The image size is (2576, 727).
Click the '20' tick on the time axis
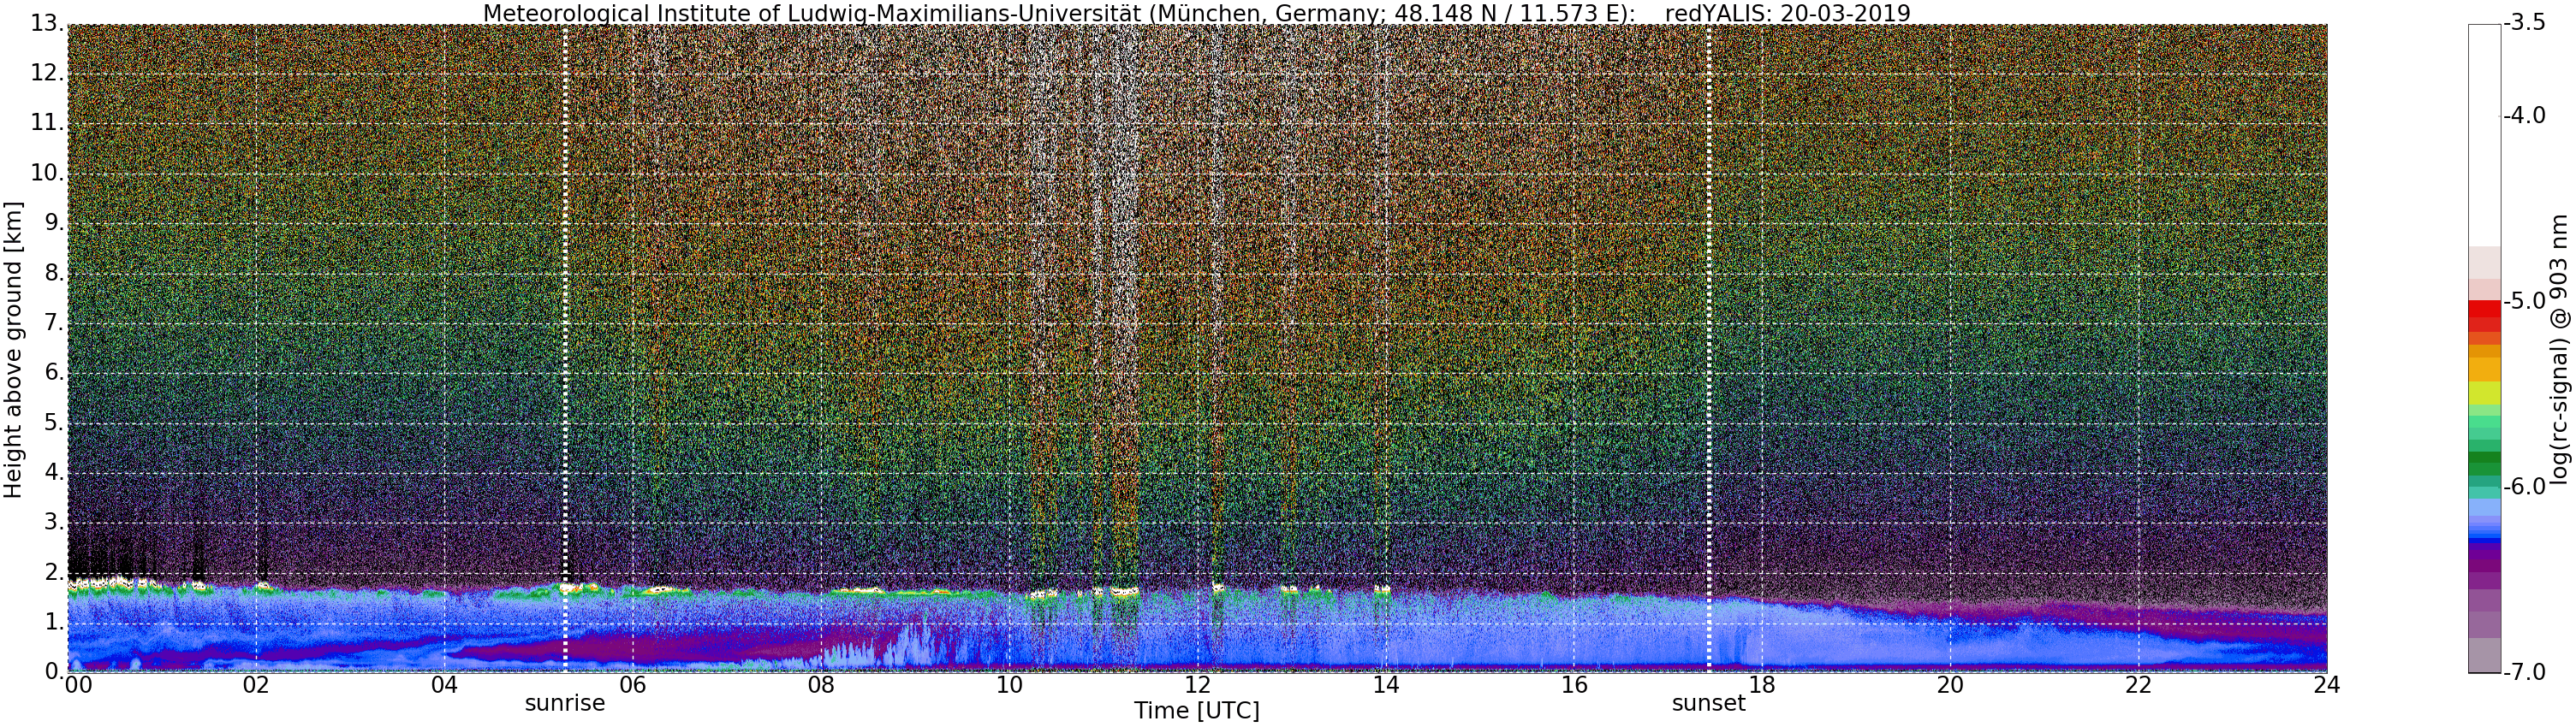coord(1950,685)
